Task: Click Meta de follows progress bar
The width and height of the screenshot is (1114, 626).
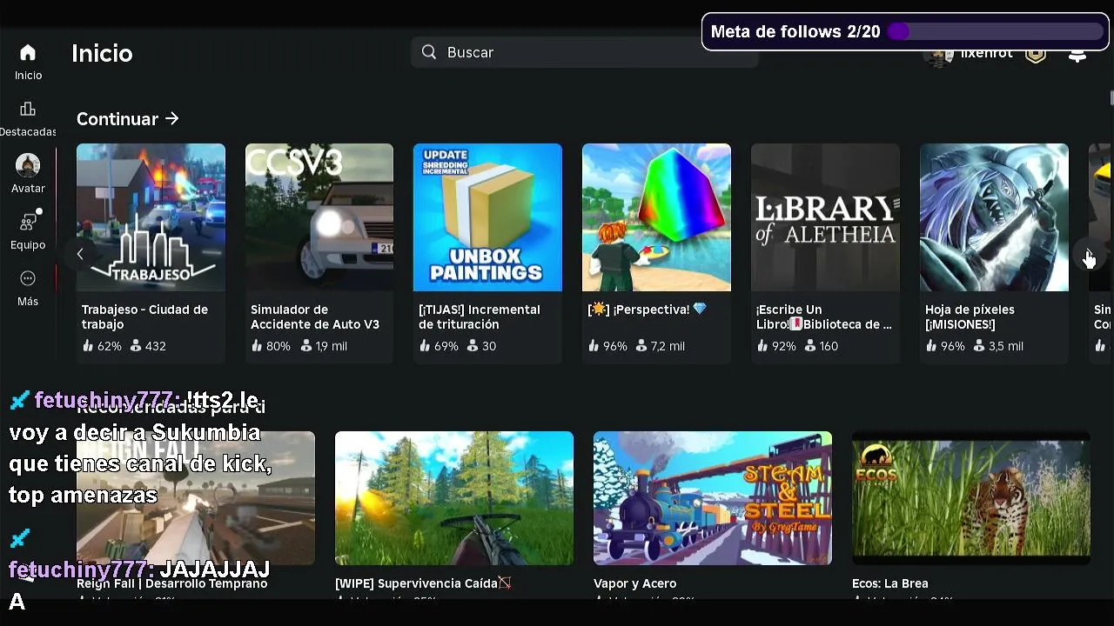Action: (x=996, y=31)
